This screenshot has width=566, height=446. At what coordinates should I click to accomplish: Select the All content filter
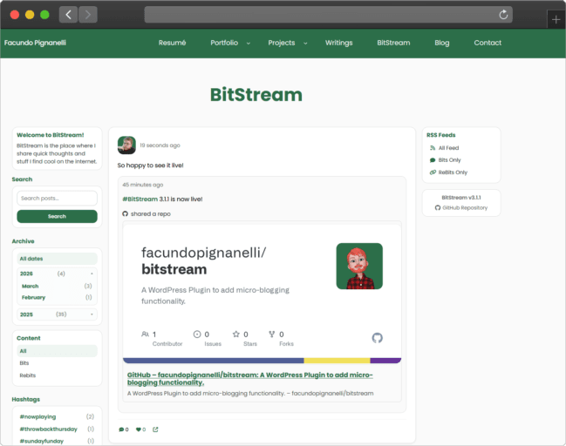(x=24, y=351)
